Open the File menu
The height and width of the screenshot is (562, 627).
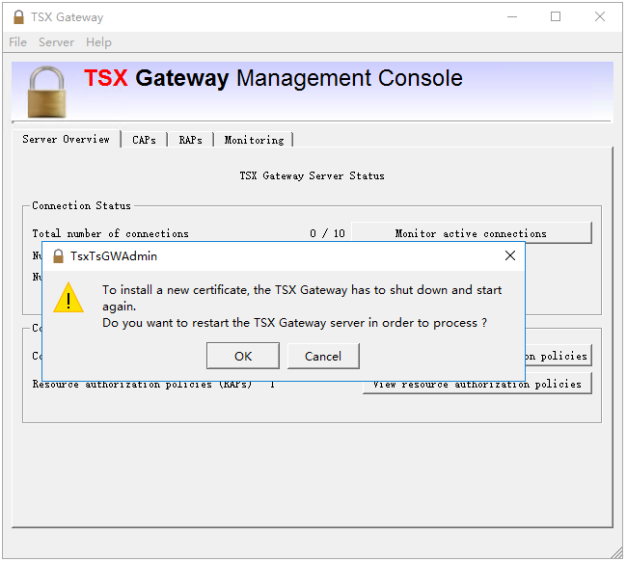(x=17, y=42)
